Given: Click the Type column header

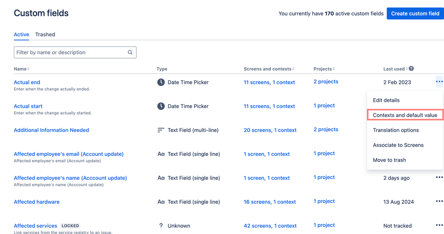Looking at the screenshot, I should (x=162, y=69).
